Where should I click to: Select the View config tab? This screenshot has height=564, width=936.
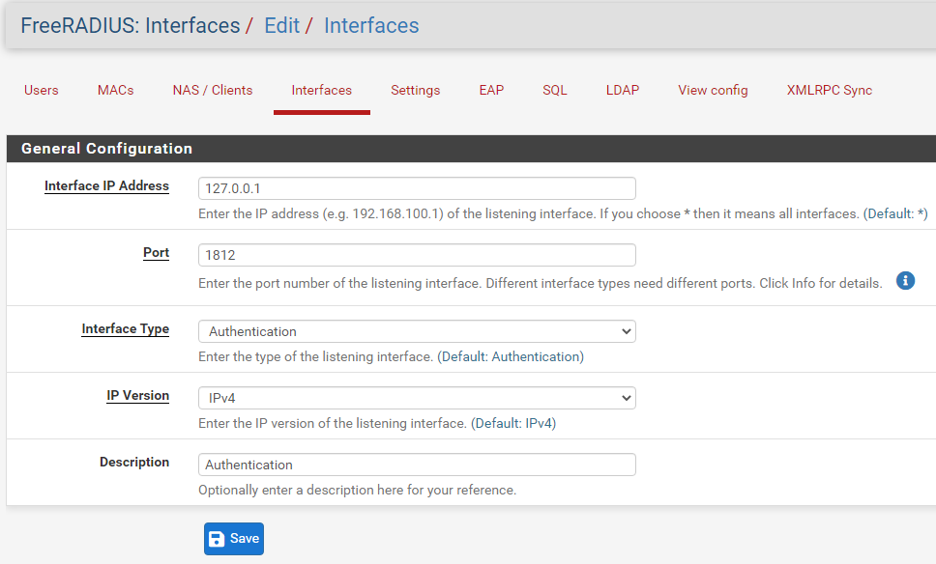point(713,90)
